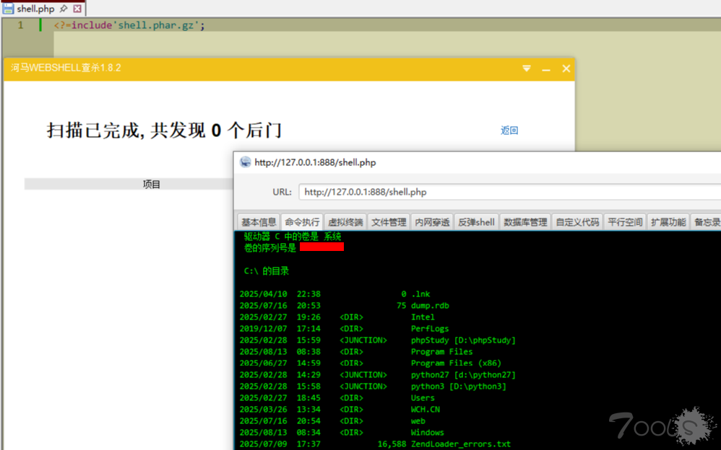Click the phpStudy [D:\phpStudy] junction entry
This screenshot has width=721, height=450.
[464, 340]
